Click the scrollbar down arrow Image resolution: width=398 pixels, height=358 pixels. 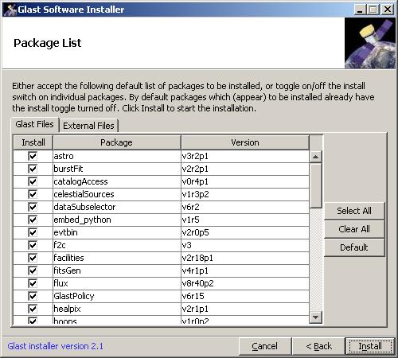[315, 317]
